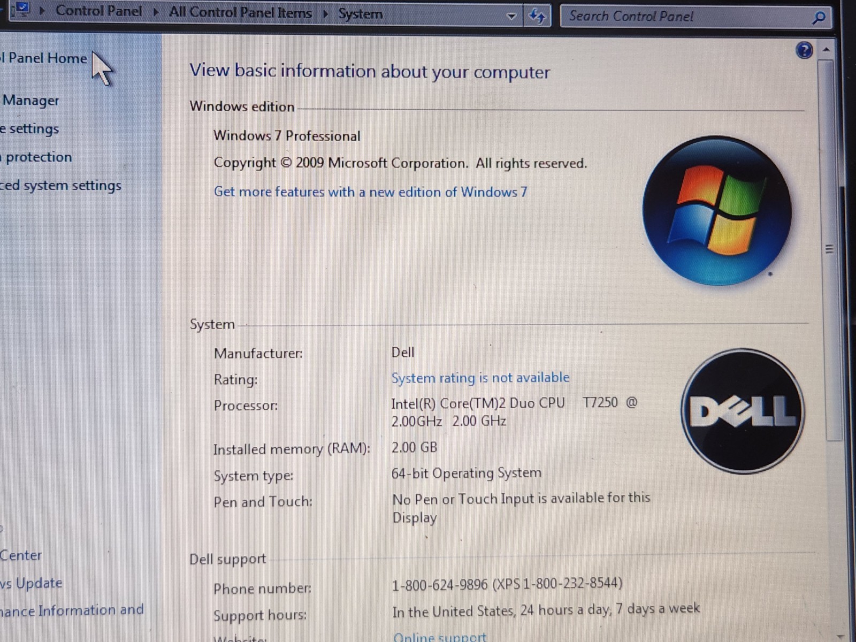The width and height of the screenshot is (856, 642).
Task: Click the scrollbar down arrow
Action: 839,636
